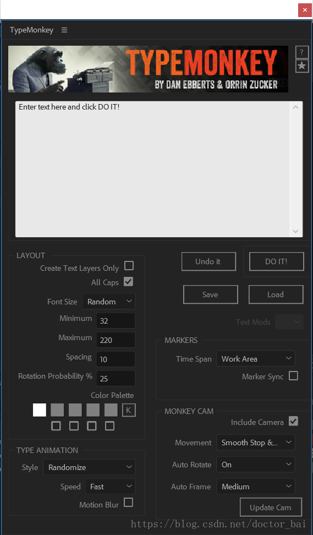This screenshot has width=313, height=535.
Task: Pick the fifth gray color swatch
Action: (111, 410)
